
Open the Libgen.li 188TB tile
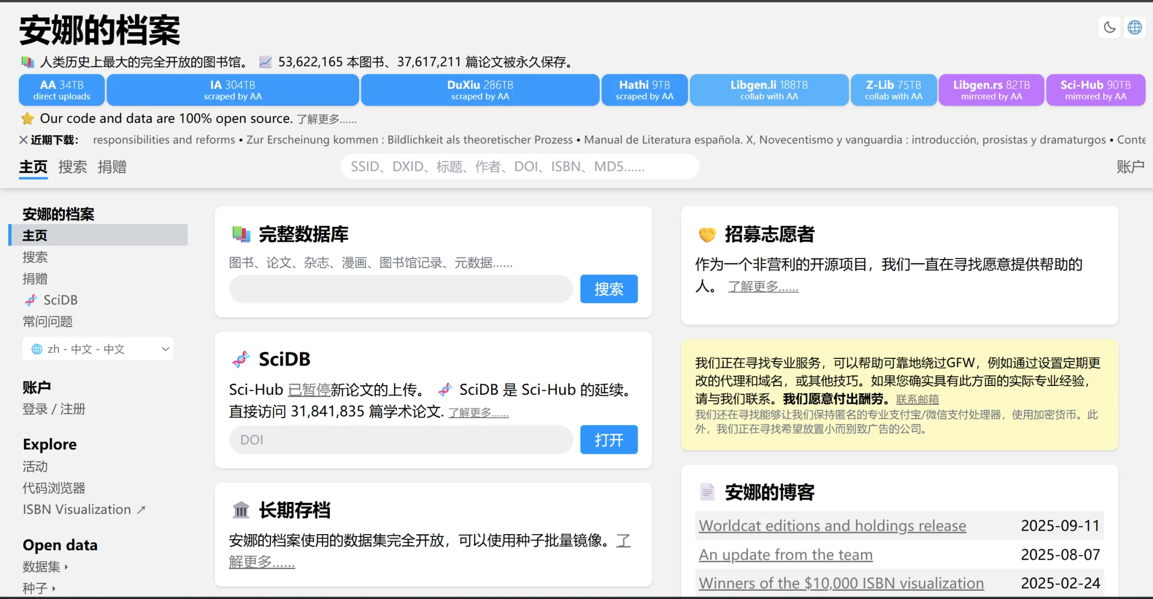(x=769, y=90)
